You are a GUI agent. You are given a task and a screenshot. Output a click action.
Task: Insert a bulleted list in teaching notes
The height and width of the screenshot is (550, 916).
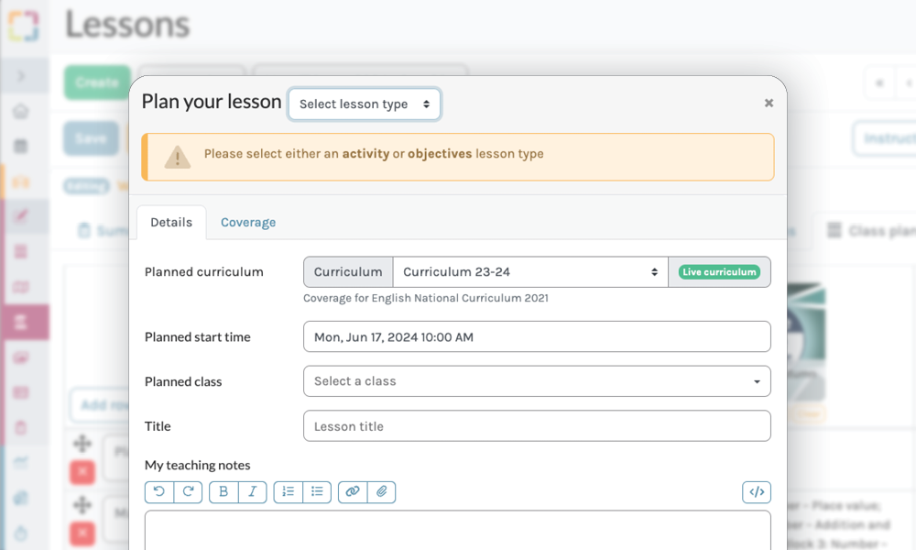pyautogui.click(x=317, y=492)
